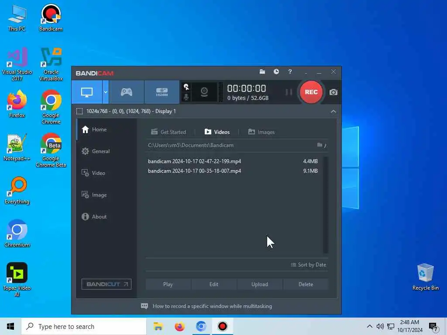Screen dimensions: 447x335
Task: Click the C:\Users\vm5\Documents\Bandicam path
Action: click(191, 145)
